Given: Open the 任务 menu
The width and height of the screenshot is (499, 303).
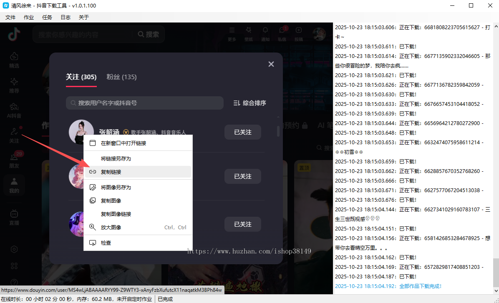Looking at the screenshot, I should (47, 18).
